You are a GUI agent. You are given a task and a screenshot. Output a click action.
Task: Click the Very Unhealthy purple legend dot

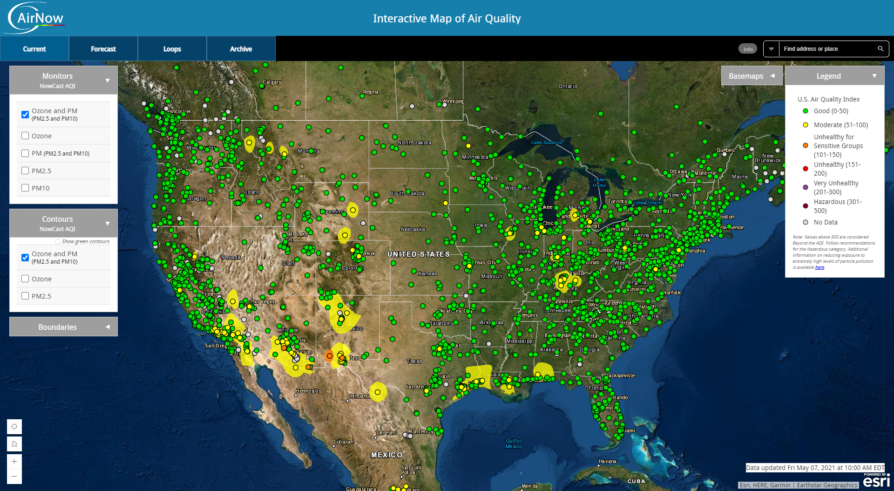click(x=805, y=187)
